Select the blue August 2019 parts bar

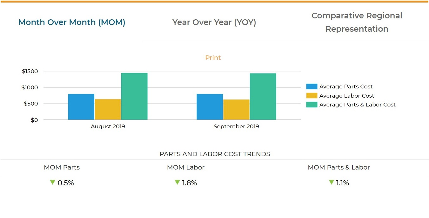pos(81,107)
